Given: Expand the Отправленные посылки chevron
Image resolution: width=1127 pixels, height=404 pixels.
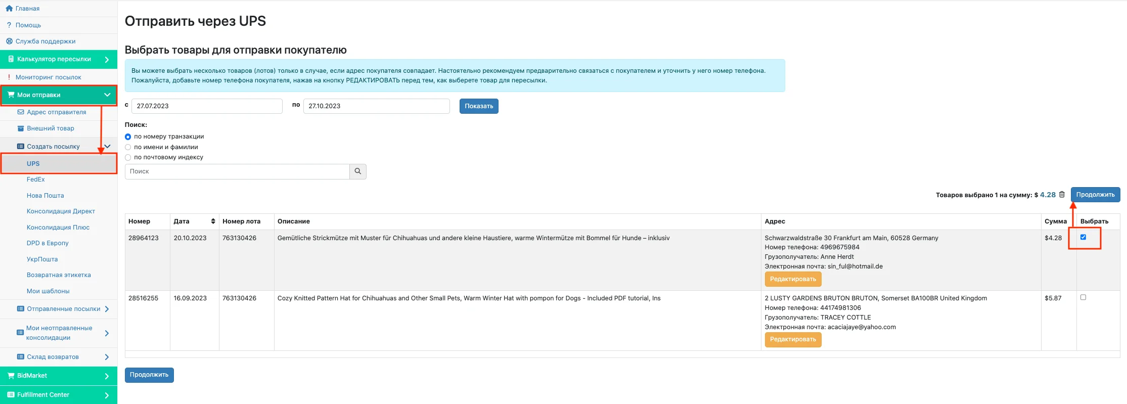Looking at the screenshot, I should [x=107, y=309].
